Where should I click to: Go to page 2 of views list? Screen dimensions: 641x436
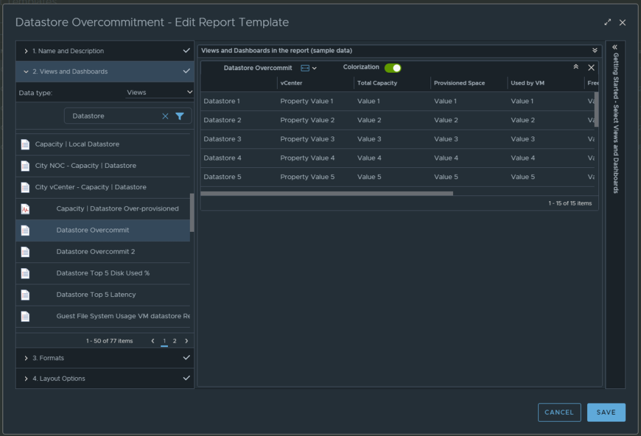coord(175,341)
